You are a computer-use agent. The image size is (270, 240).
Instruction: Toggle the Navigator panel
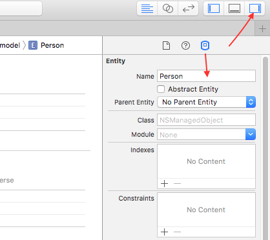214,8
